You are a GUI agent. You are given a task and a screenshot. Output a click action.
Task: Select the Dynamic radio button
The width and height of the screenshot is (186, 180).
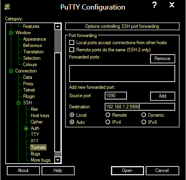point(144,115)
